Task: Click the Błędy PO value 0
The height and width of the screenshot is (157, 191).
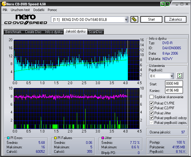Action: [x=139, y=153]
